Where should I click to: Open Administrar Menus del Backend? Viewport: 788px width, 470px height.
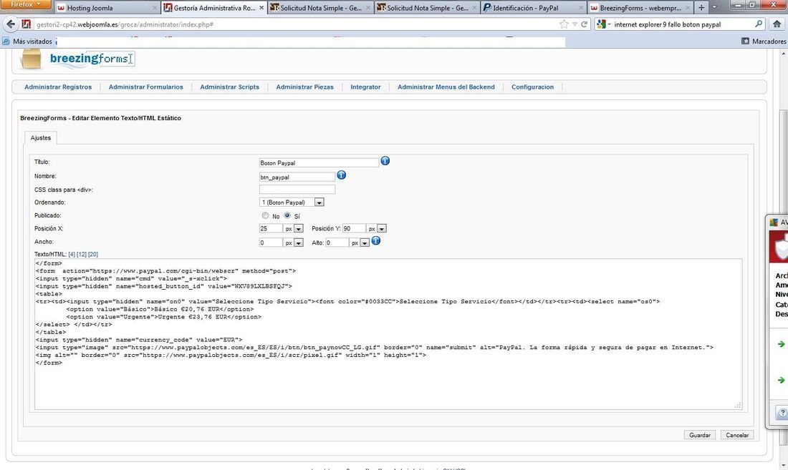446,87
